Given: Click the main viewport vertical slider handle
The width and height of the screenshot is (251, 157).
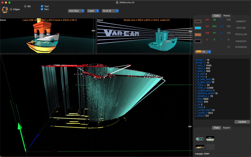Looking at the screenshot, I should [190, 127].
